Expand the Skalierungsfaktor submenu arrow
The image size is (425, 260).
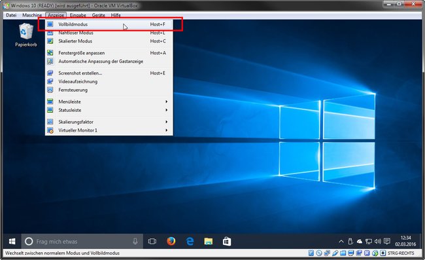pyautogui.click(x=167, y=122)
